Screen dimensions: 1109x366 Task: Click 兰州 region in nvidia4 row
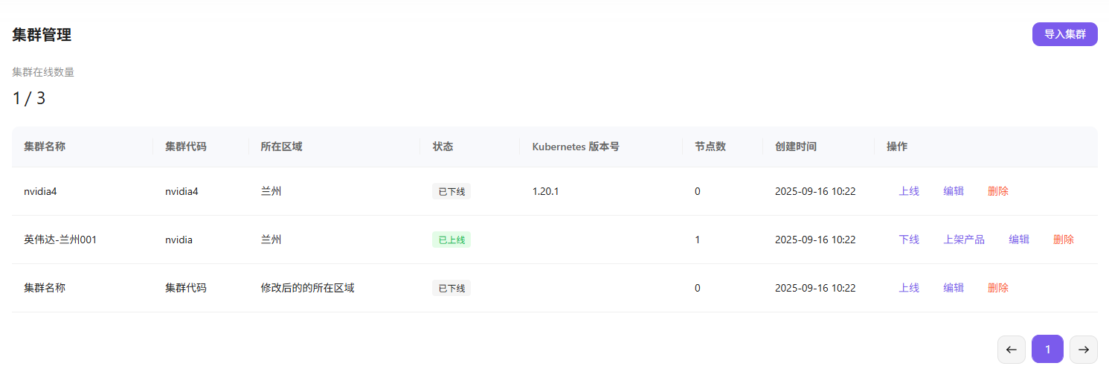[x=271, y=191]
